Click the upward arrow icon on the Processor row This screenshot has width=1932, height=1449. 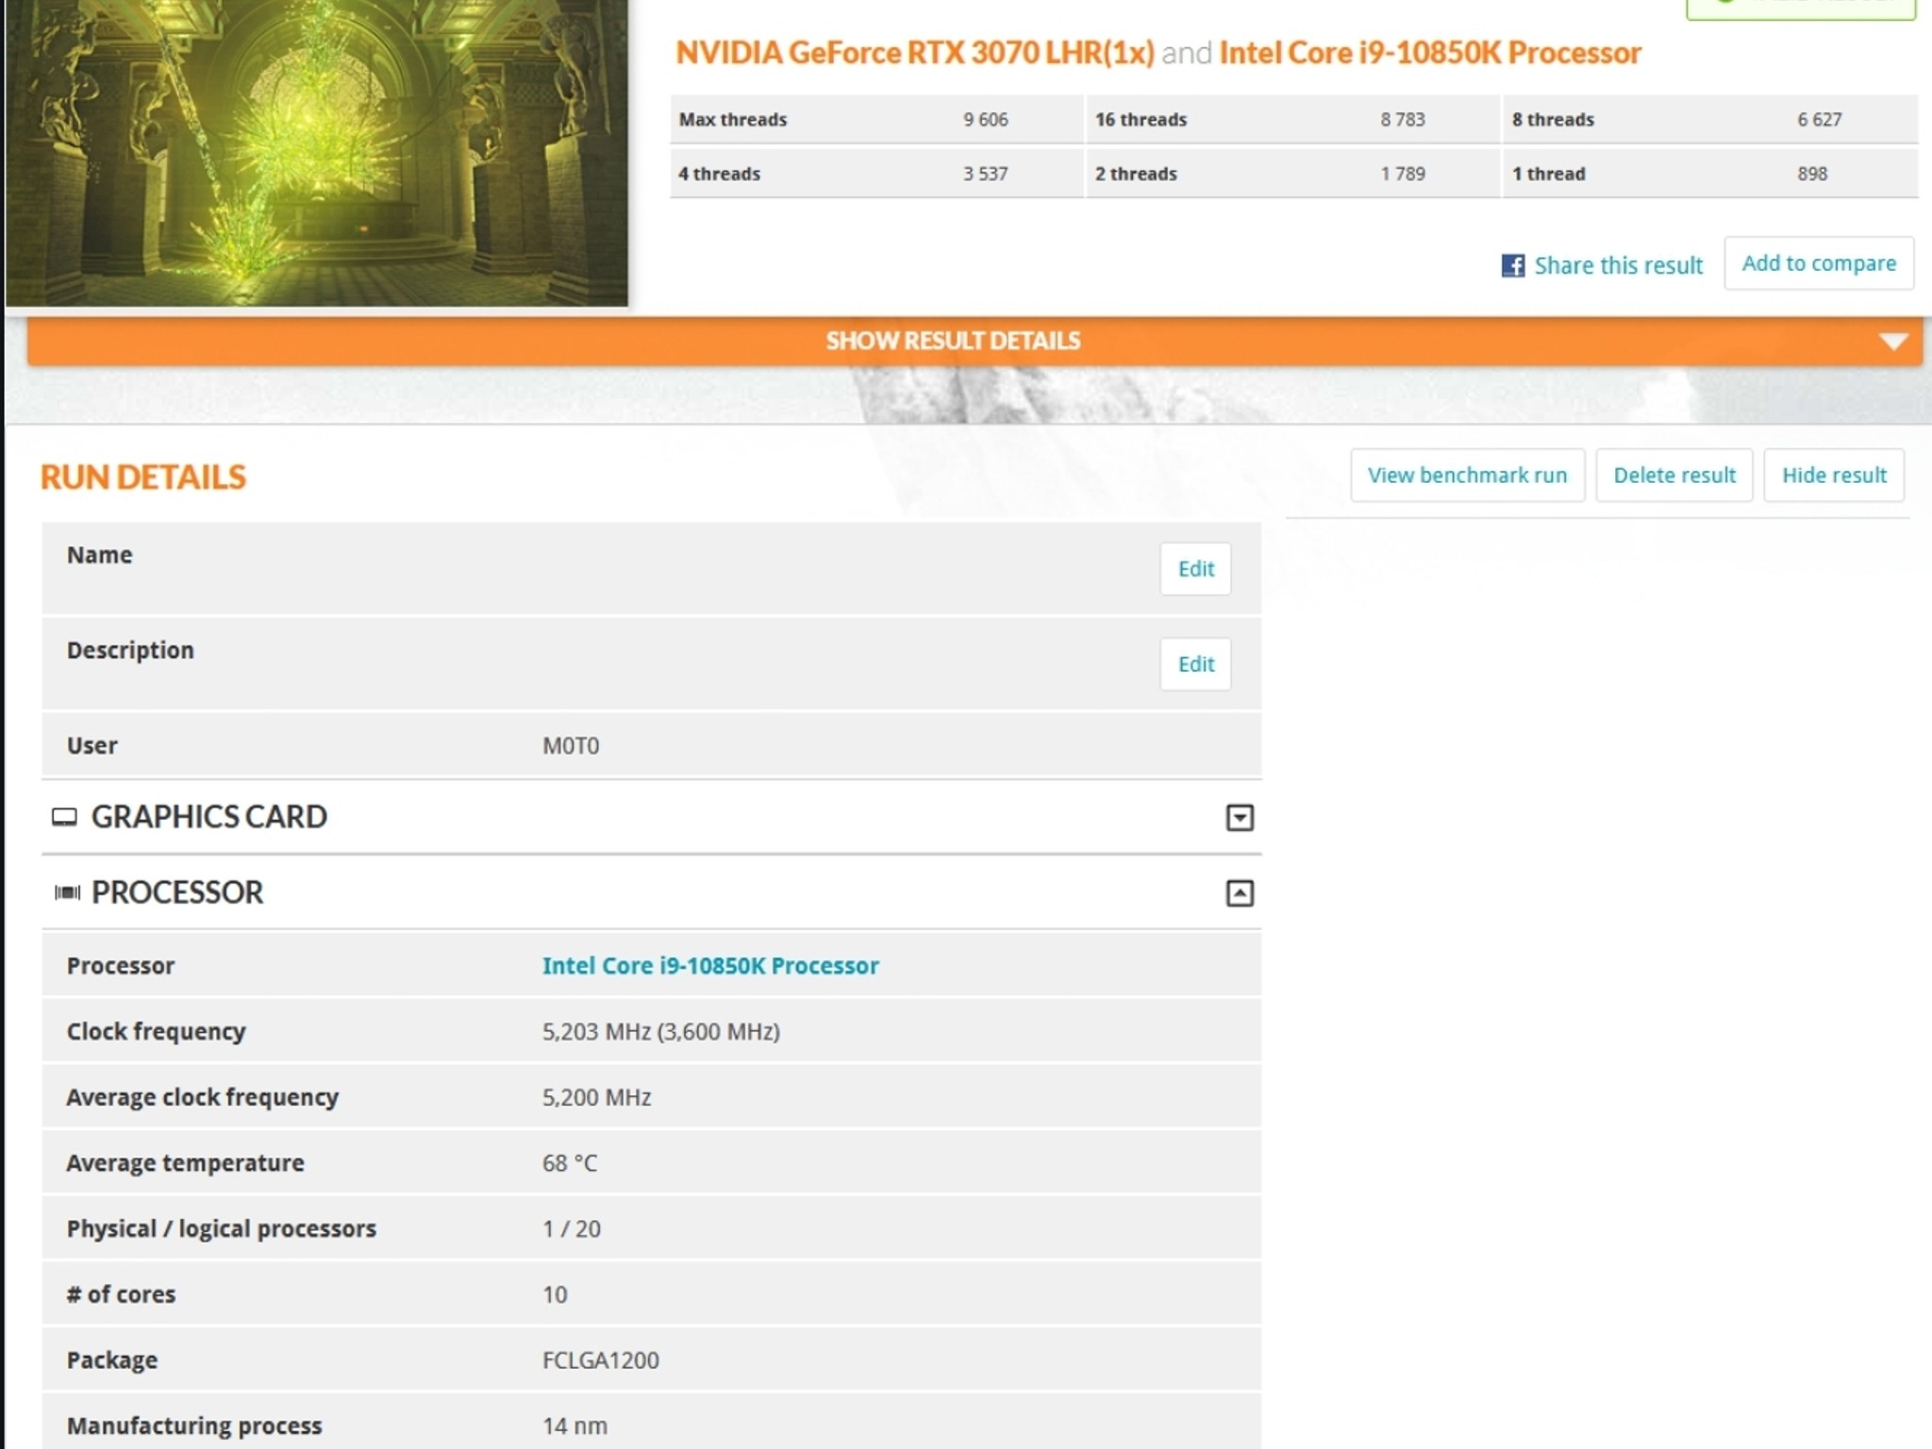tap(1241, 892)
